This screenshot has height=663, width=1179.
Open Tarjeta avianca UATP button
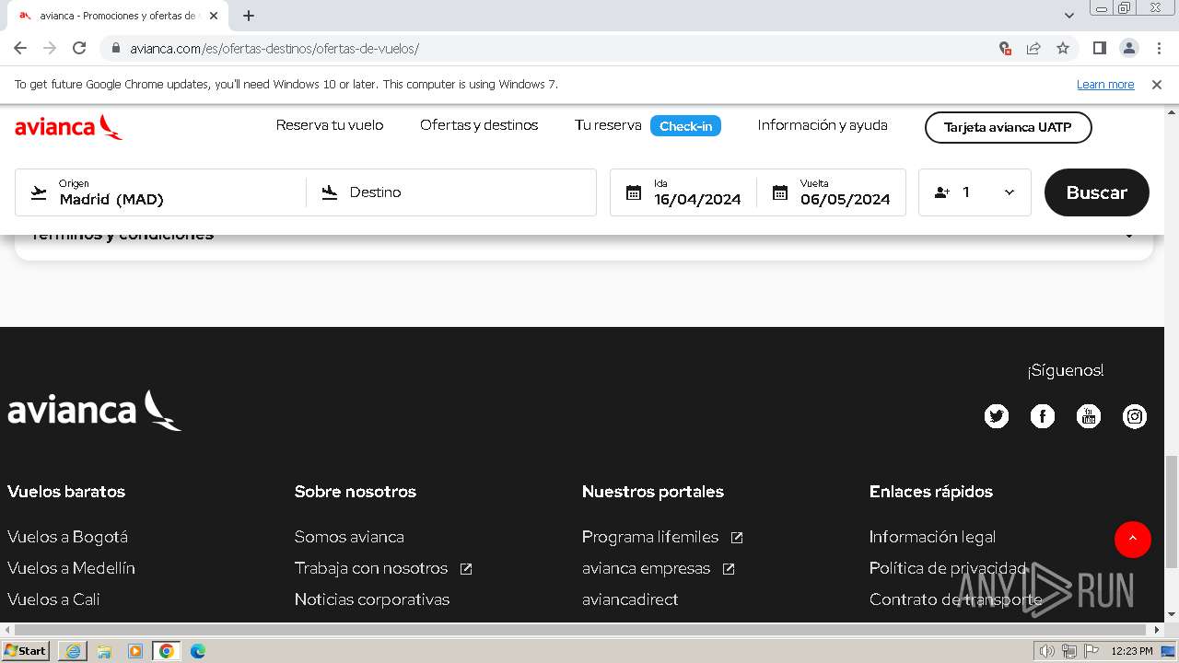point(1008,127)
